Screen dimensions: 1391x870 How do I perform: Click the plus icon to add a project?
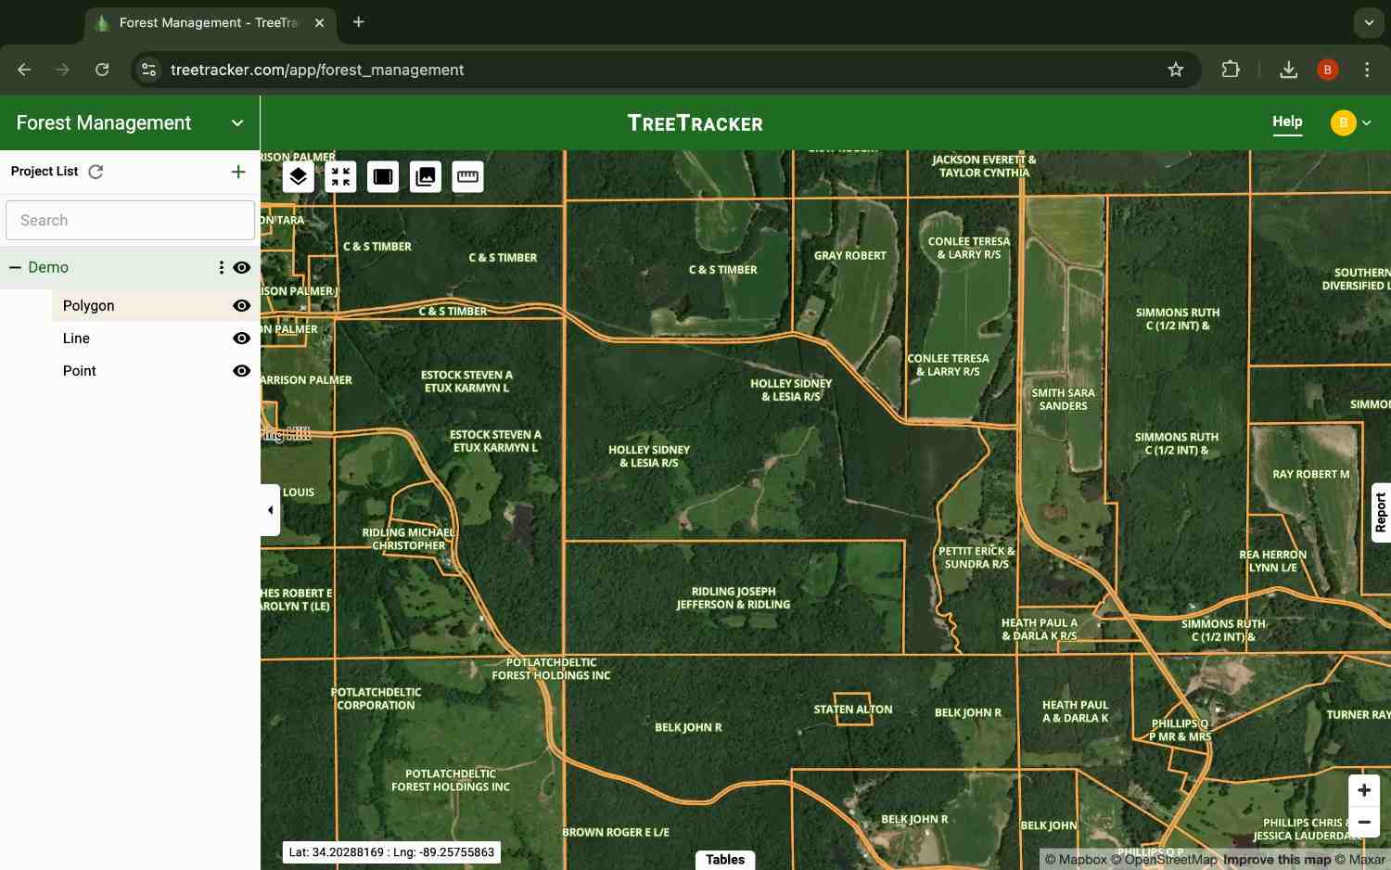pos(238,172)
